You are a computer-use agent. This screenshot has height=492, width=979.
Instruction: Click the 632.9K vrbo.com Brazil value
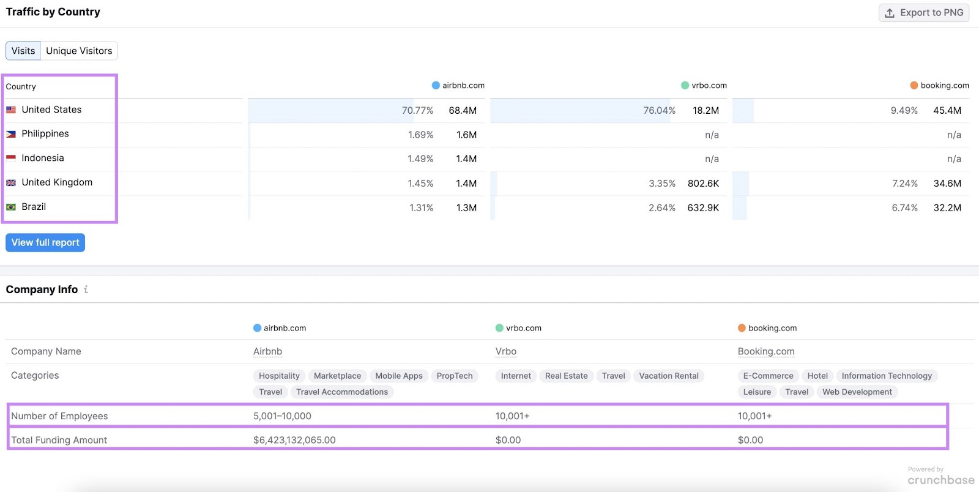[x=703, y=208]
